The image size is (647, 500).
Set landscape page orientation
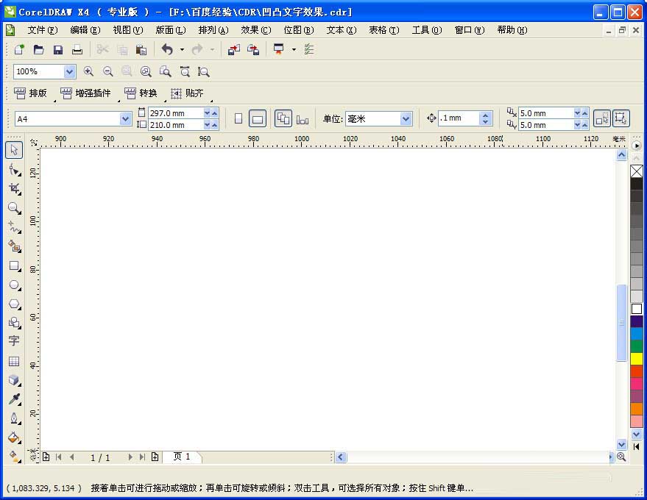(258, 118)
